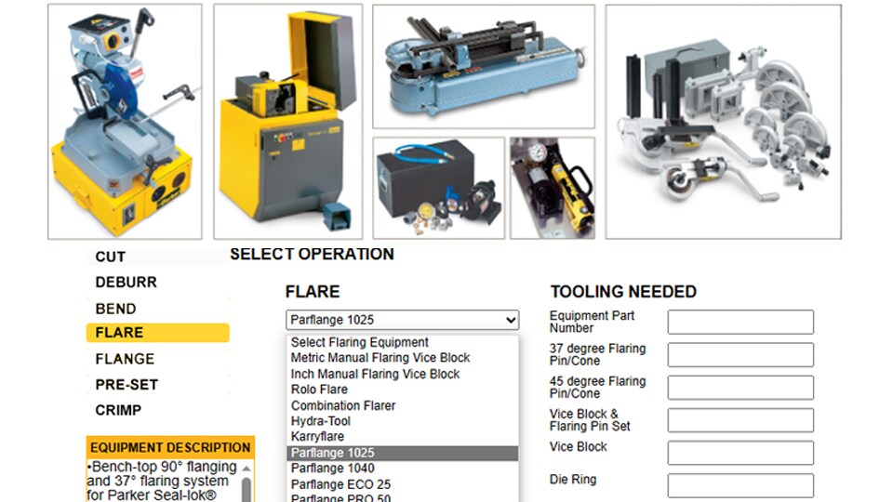
Task: Choose Karryflare from the equipment list
Action: (x=317, y=437)
